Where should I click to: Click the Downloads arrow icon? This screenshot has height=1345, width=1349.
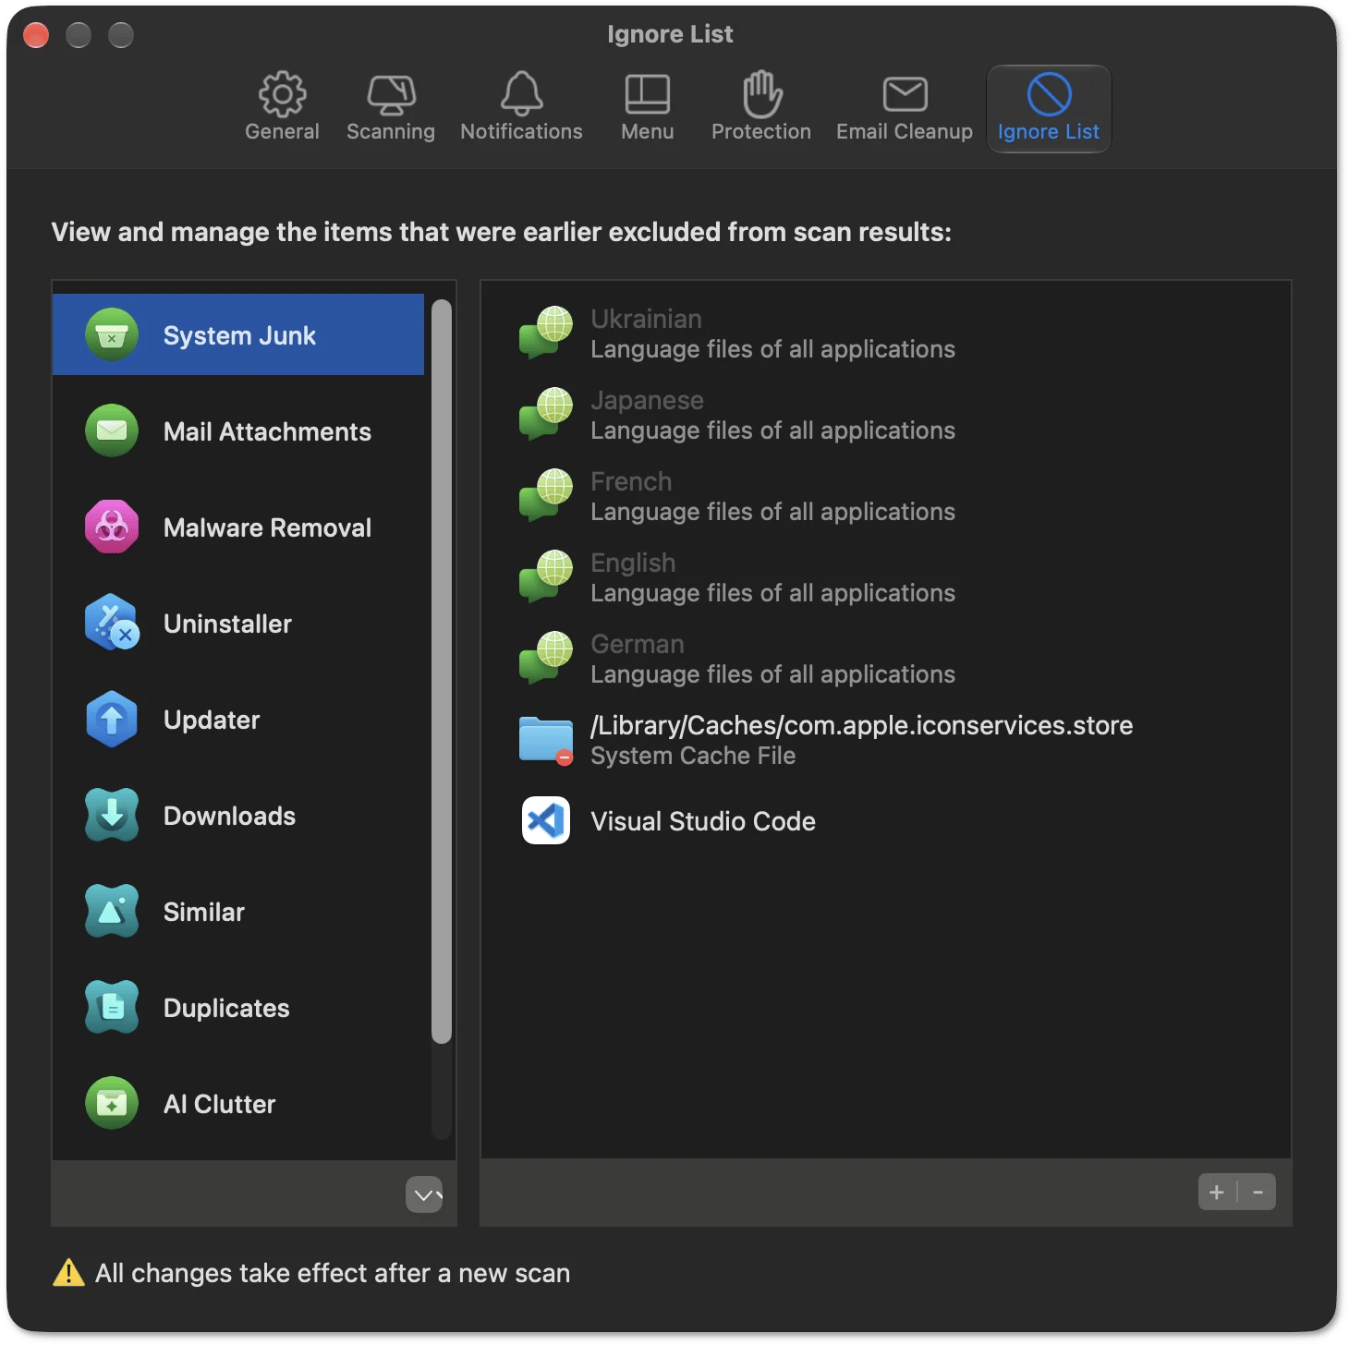(x=112, y=815)
